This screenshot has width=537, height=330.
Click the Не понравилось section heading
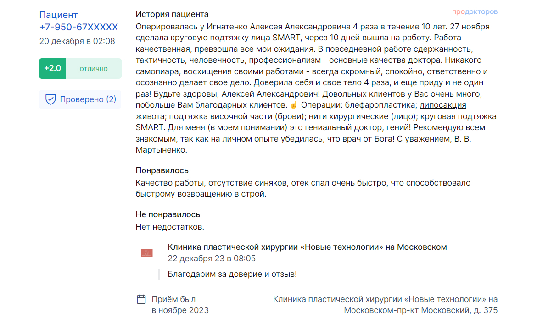[x=168, y=215]
